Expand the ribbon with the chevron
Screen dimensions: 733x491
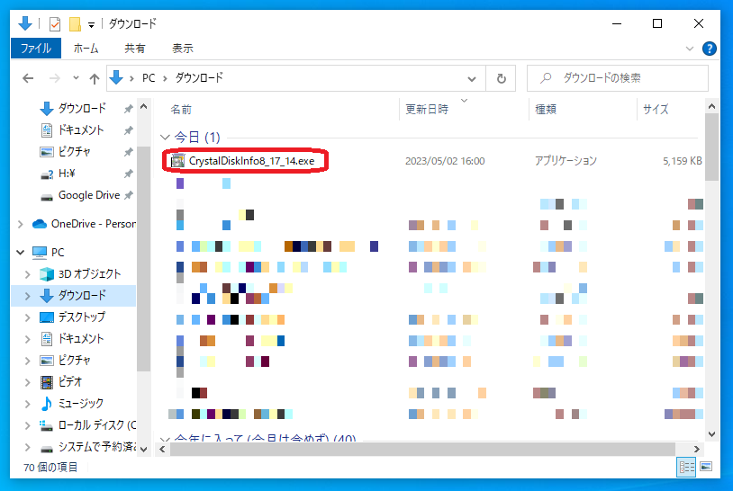(690, 48)
